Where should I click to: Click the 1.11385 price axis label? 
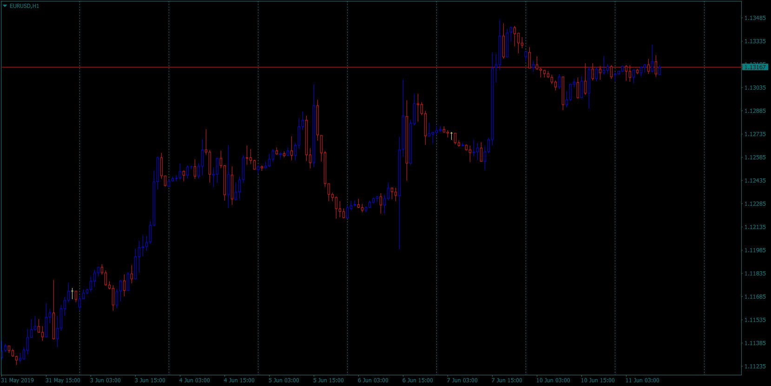click(755, 343)
